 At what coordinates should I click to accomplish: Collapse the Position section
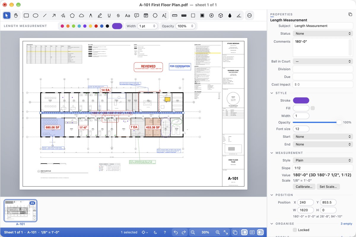272,195
